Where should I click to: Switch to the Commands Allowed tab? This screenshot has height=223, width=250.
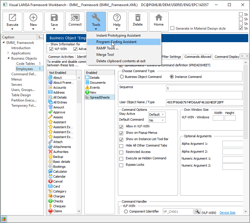coord(198,57)
